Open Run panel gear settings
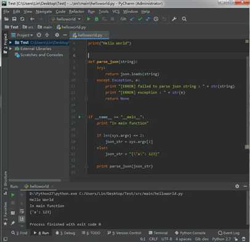 (x=237, y=186)
